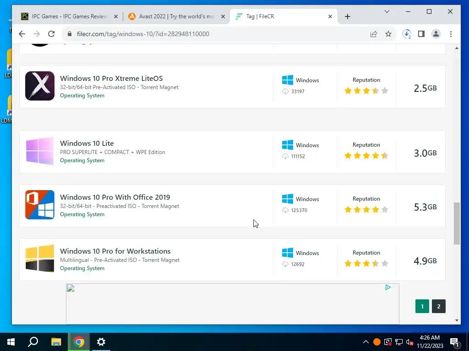Close the IPC Games tab

[116, 17]
